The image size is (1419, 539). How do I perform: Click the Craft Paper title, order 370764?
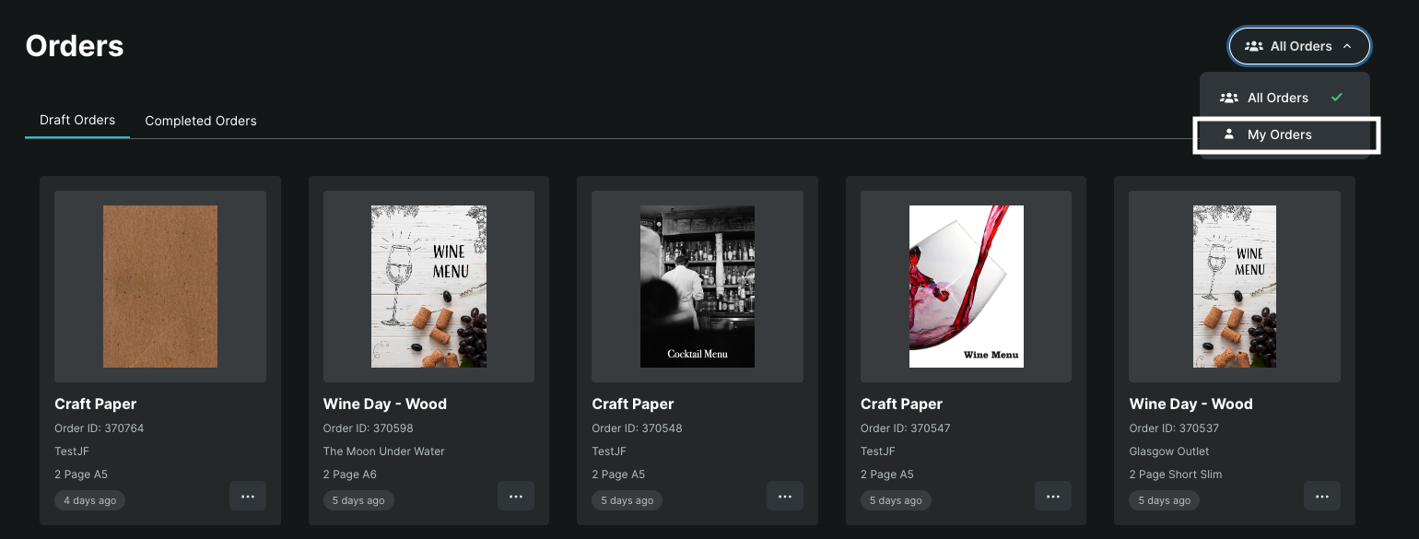[x=96, y=404]
